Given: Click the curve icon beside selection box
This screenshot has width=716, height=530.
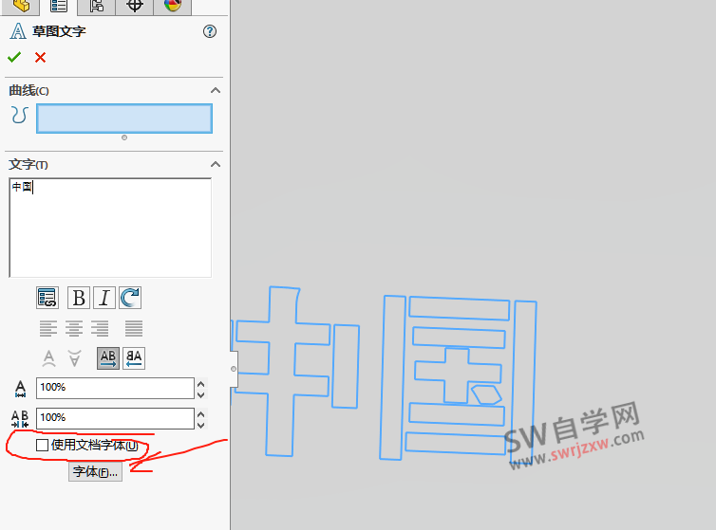Looking at the screenshot, I should 19,116.
